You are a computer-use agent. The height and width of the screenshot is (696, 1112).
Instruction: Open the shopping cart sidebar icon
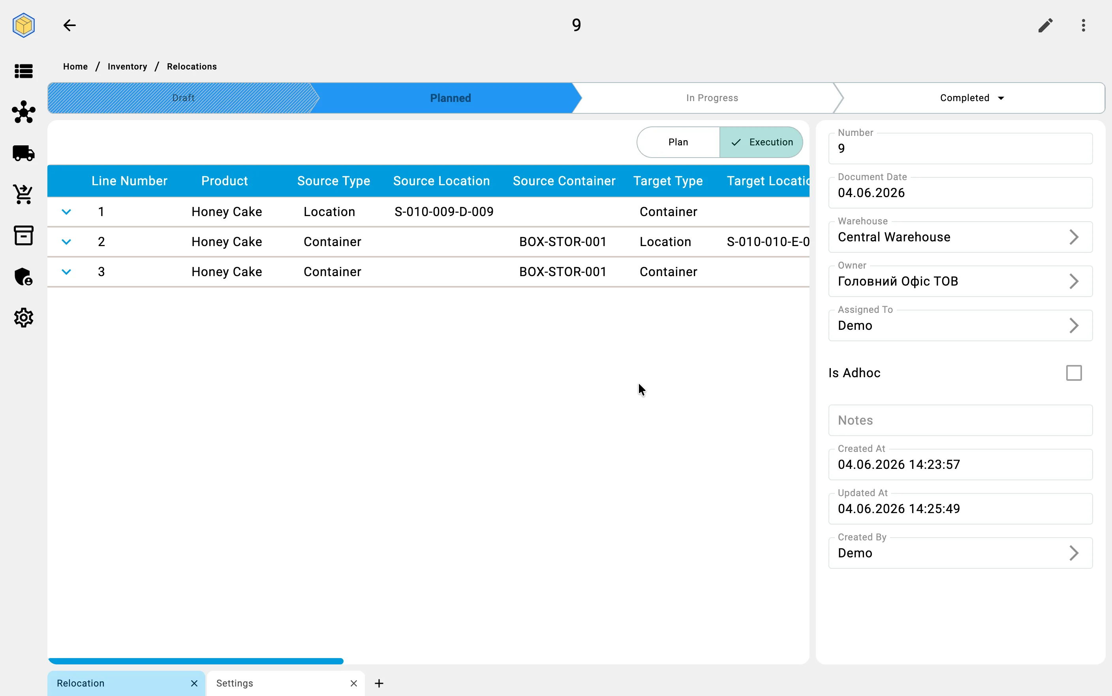(x=23, y=194)
